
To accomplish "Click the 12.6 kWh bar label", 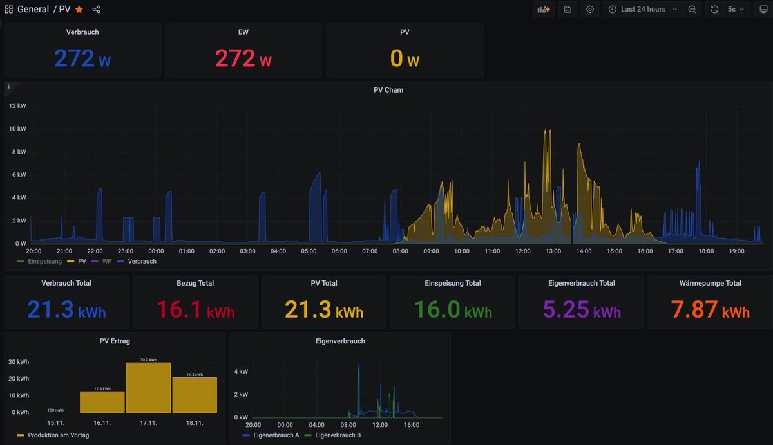I will click(102, 389).
